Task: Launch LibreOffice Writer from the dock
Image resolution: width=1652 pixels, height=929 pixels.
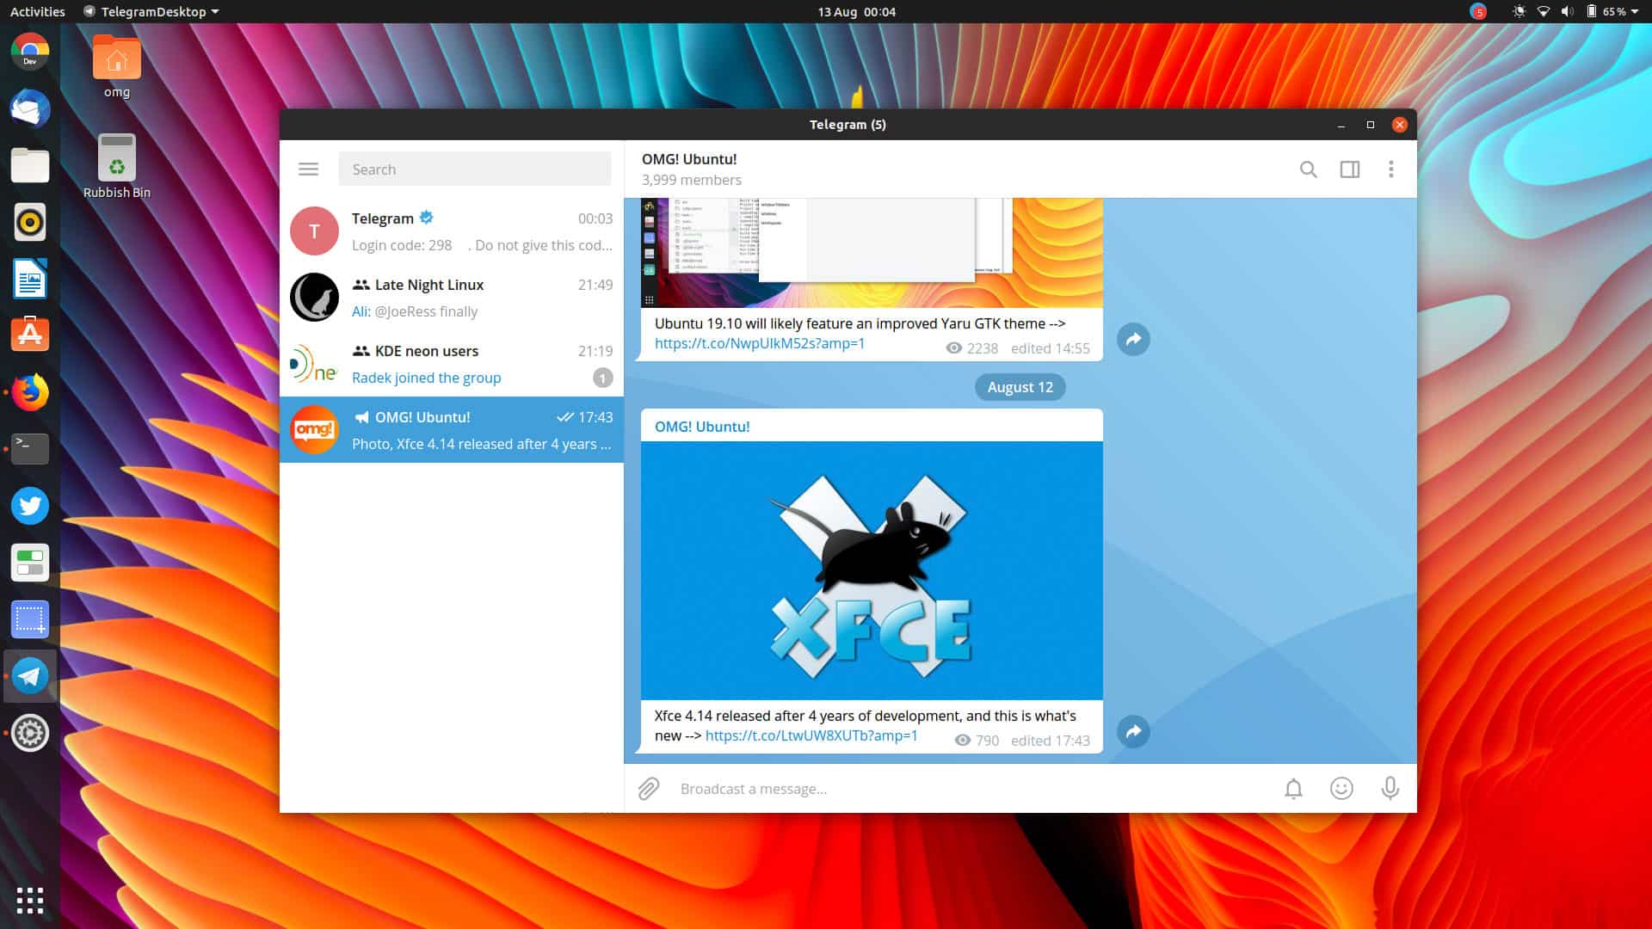Action: (x=30, y=279)
